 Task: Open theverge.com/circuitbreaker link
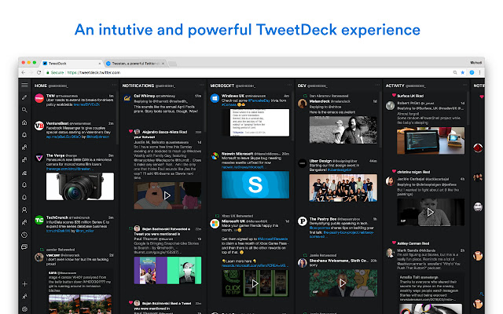tap(69, 169)
